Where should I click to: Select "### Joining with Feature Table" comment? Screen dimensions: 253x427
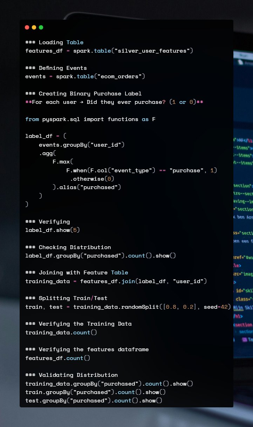76,273
